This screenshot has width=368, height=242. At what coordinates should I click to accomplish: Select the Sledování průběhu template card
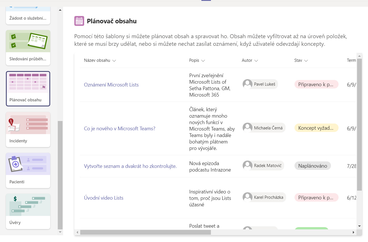(x=28, y=48)
